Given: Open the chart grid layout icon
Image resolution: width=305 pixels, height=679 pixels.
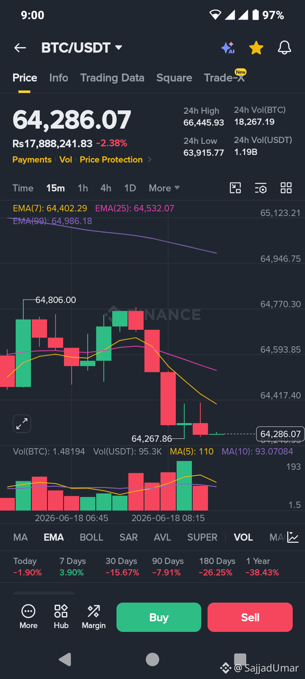Looking at the screenshot, I should click(286, 188).
